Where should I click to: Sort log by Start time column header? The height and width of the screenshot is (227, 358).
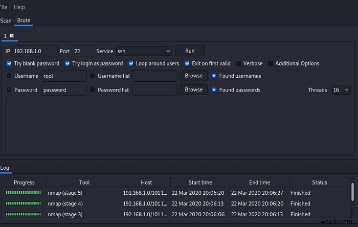point(200,183)
